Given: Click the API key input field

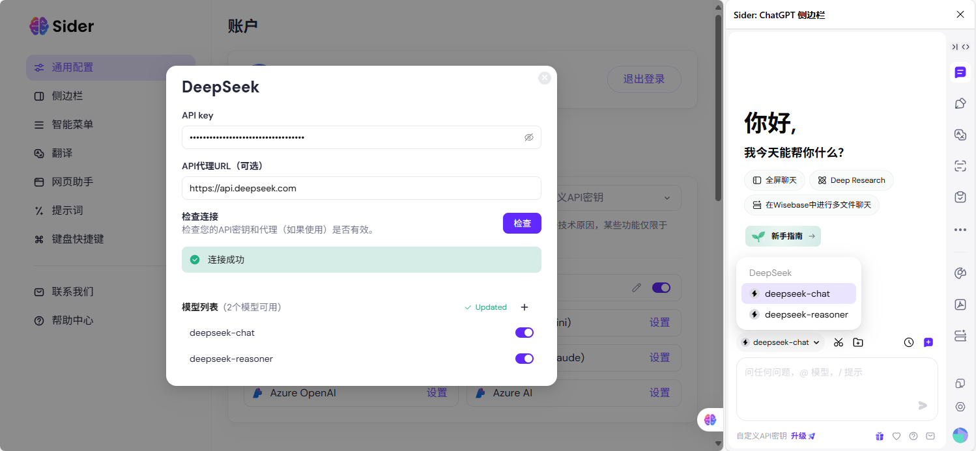Looking at the screenshot, I should coord(362,137).
